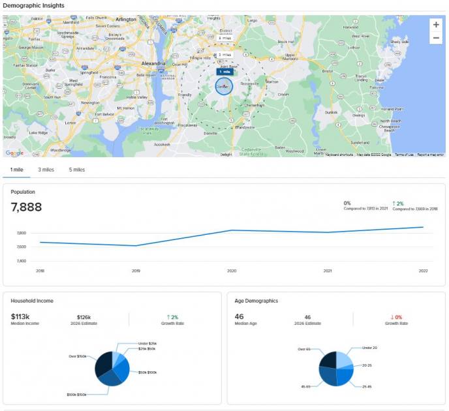Select the 1 mile tab below the map
Screen dimensions: 449x411
pyautogui.click(x=16, y=170)
